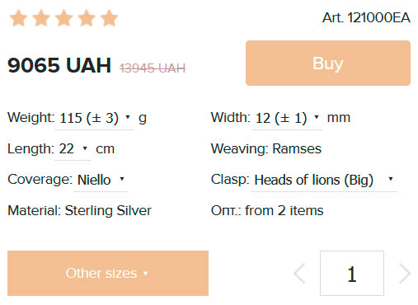Viewport: 418px width, 305px height.
Task: Click the fifth rating star
Action: (x=109, y=18)
